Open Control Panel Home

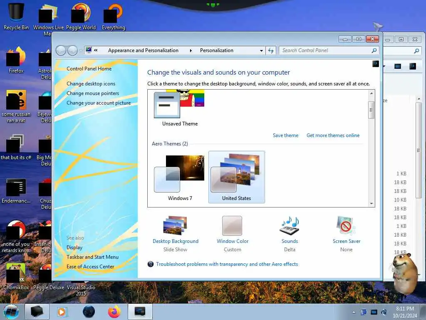pos(89,69)
